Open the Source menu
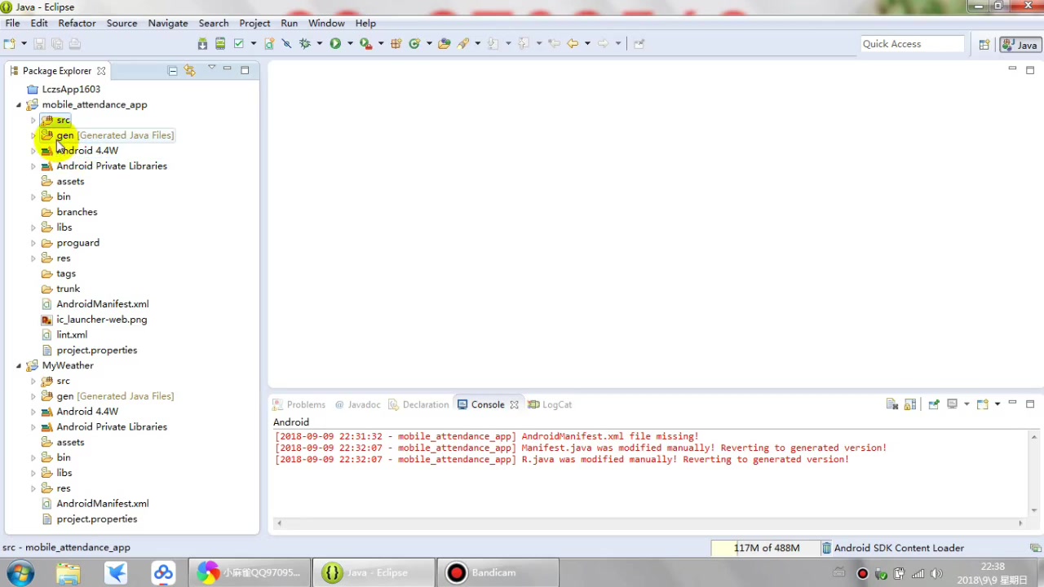 [x=122, y=23]
